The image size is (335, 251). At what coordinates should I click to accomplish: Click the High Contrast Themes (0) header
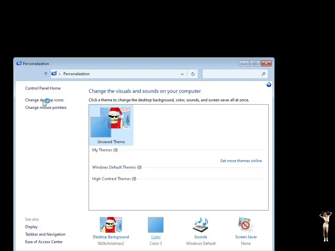114,179
